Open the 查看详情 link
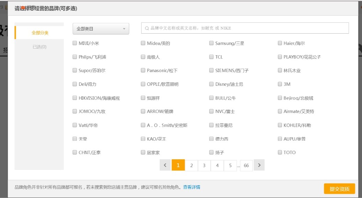The image size is (362, 198). coord(192,187)
